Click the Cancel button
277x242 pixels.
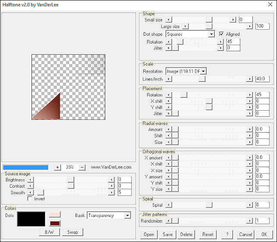[x=246, y=234]
